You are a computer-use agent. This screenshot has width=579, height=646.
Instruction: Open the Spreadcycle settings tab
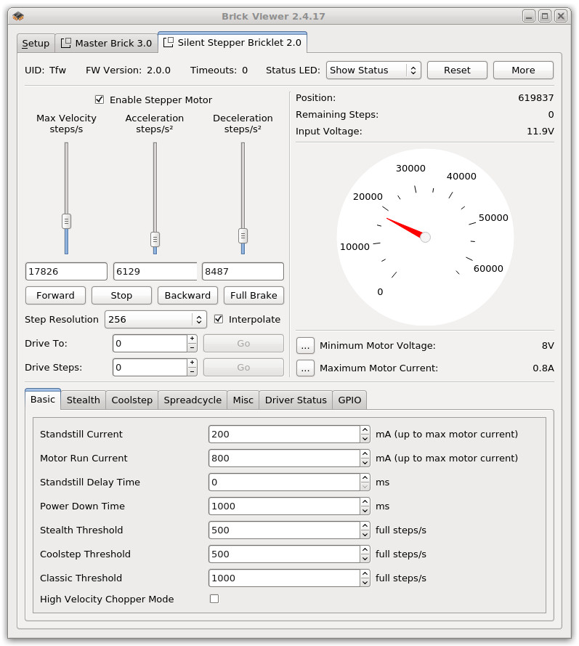(x=193, y=400)
